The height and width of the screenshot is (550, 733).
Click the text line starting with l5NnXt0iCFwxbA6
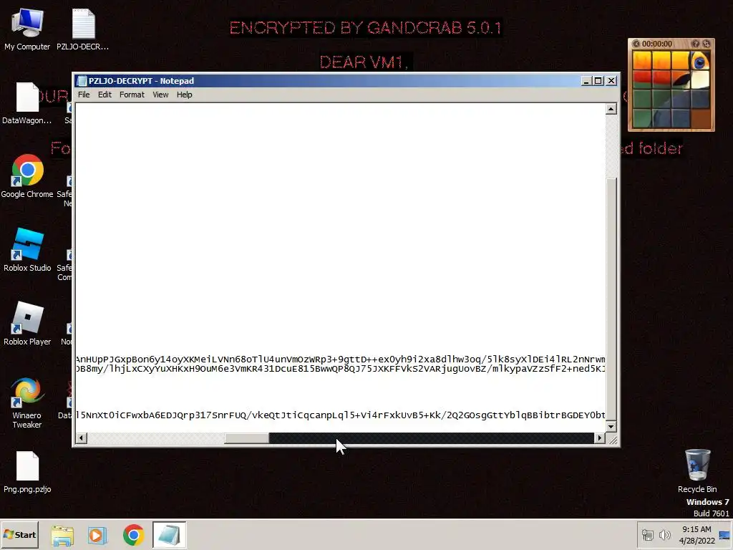[x=340, y=415]
